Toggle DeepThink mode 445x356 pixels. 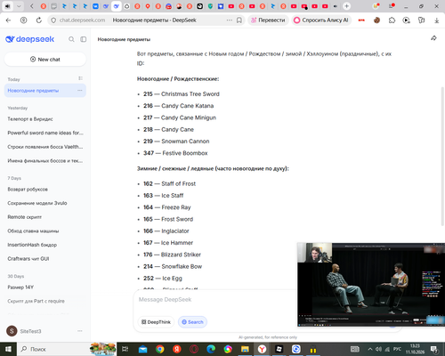click(x=156, y=322)
